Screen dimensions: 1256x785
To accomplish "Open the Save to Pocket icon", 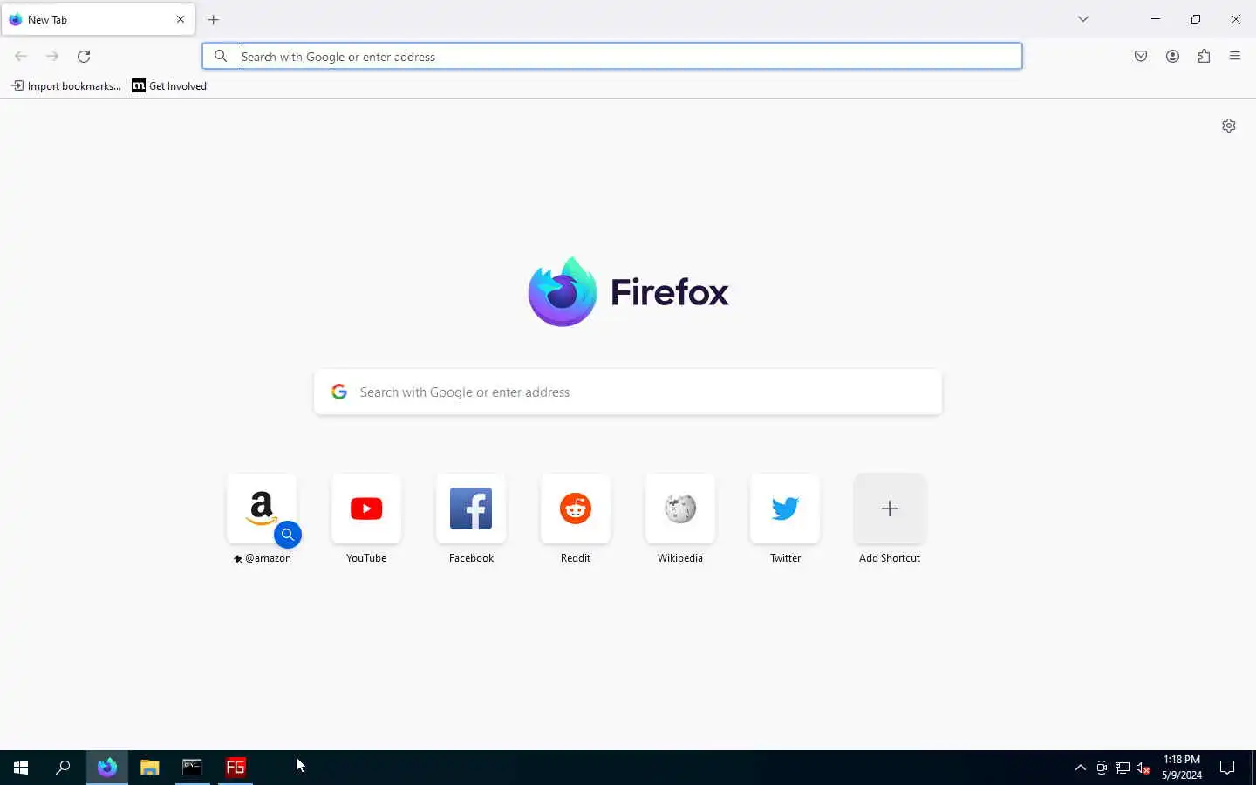I will click(x=1141, y=57).
